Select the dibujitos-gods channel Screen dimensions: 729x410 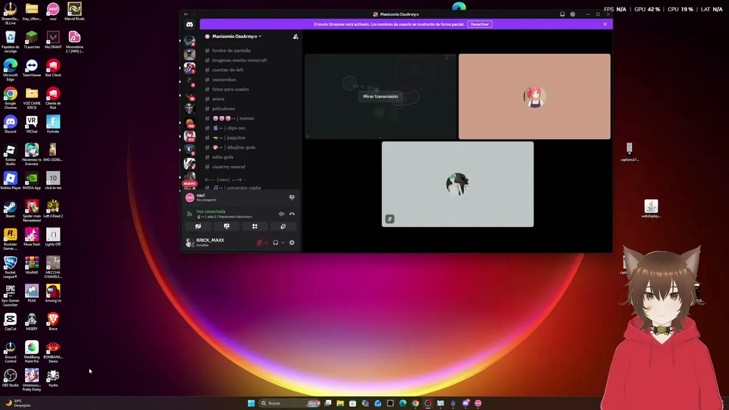click(x=234, y=147)
